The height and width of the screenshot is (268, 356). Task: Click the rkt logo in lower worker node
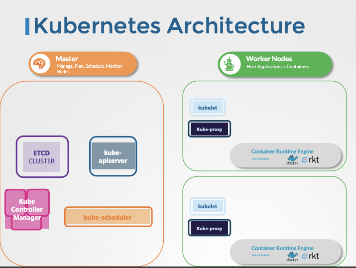coord(310,256)
